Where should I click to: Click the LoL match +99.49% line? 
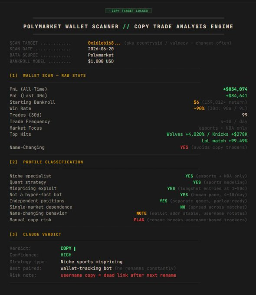(x=225, y=141)
